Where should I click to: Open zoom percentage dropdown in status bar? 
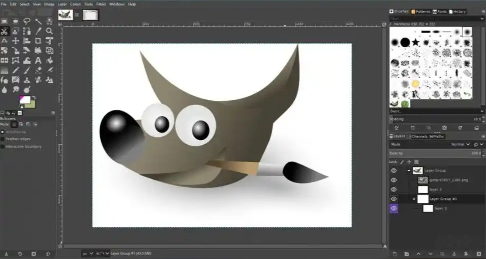point(103,254)
